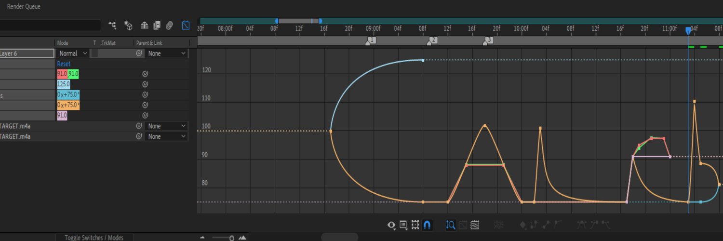This screenshot has width=723, height=241.
Task: Open parent dropdown of first TARGET.m4a row
Action: pos(166,126)
